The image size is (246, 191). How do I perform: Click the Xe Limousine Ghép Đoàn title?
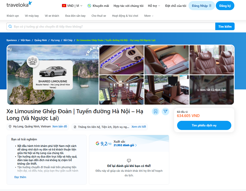click(x=75, y=115)
